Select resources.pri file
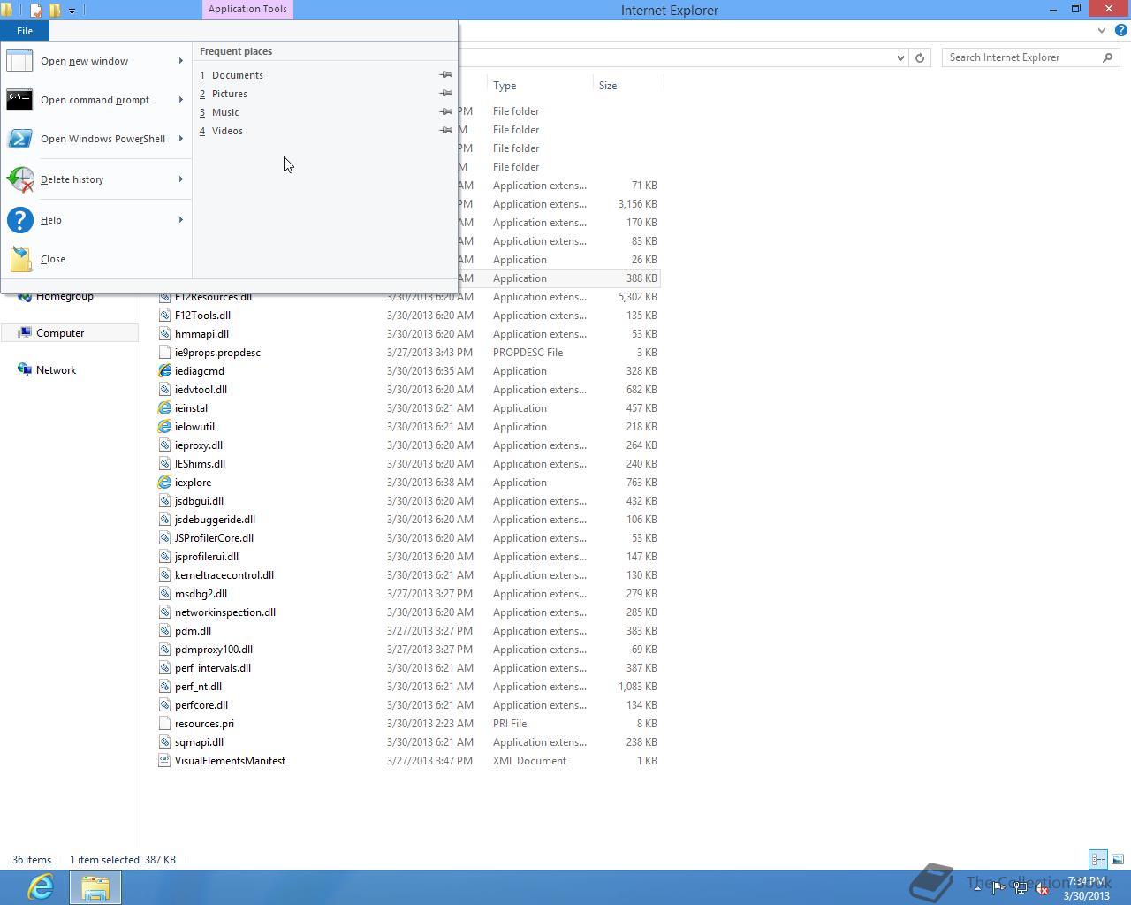Screen dimensions: 1131x905 [204, 724]
